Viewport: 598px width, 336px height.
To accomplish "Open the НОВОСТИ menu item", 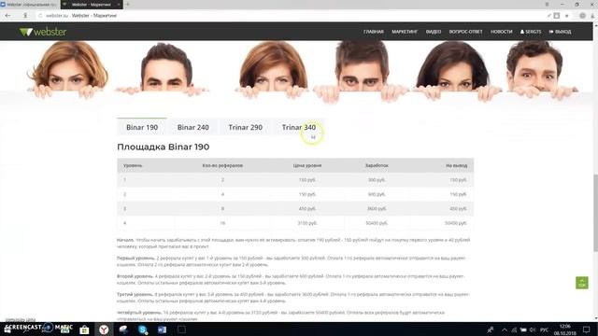I will point(501,32).
